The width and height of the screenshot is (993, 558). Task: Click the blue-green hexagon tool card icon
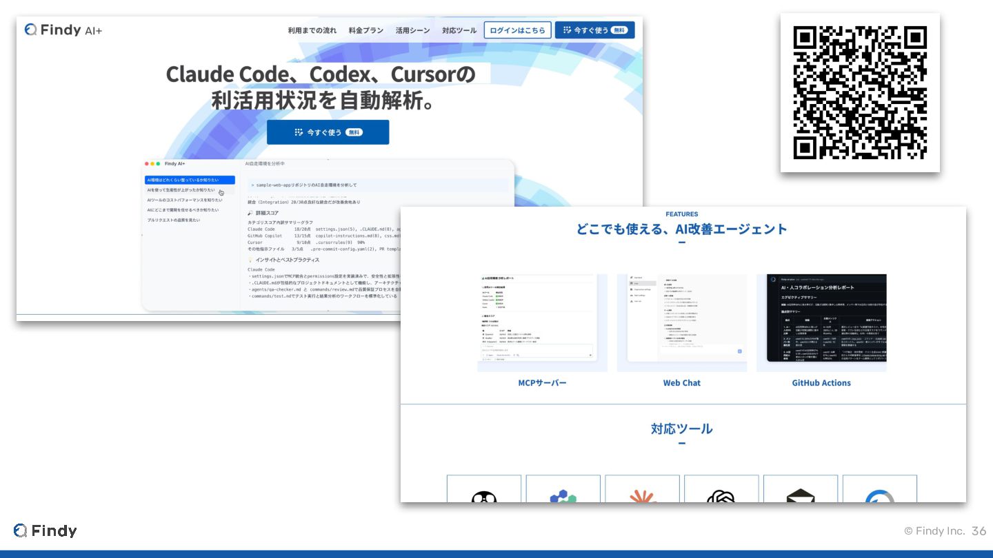(563, 496)
